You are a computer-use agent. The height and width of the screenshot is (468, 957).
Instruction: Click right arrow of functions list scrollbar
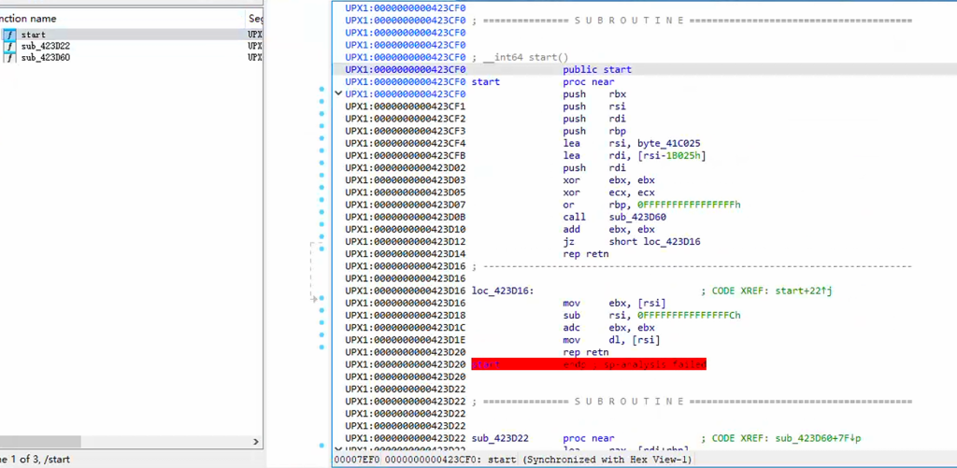click(256, 442)
